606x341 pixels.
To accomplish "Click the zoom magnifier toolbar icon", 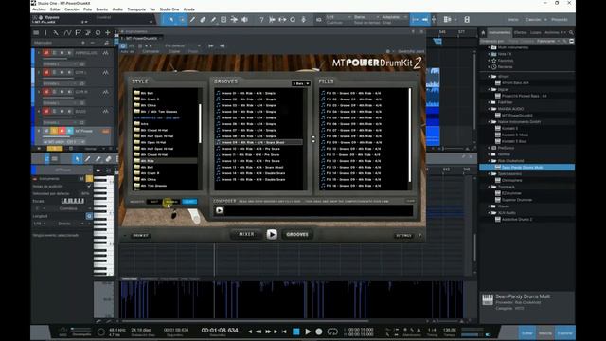I will [293, 19].
